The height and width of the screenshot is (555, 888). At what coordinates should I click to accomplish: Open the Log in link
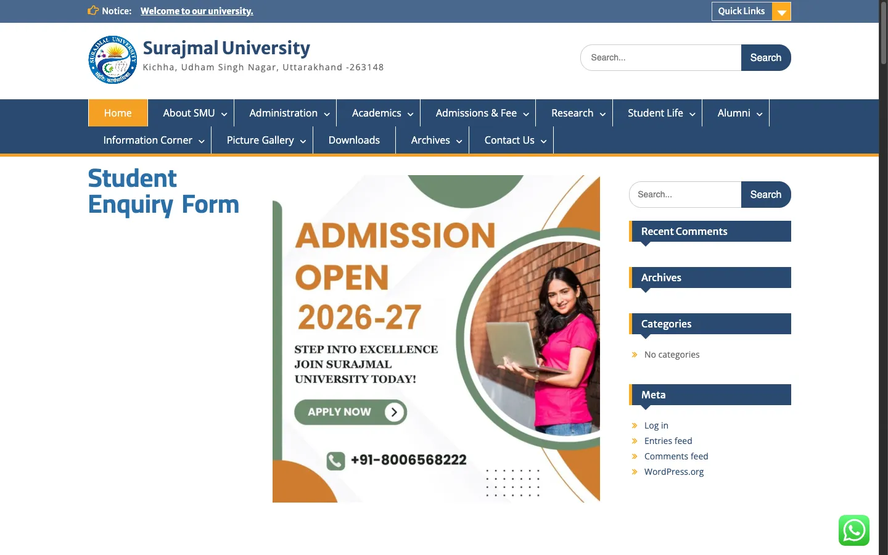[x=656, y=425]
